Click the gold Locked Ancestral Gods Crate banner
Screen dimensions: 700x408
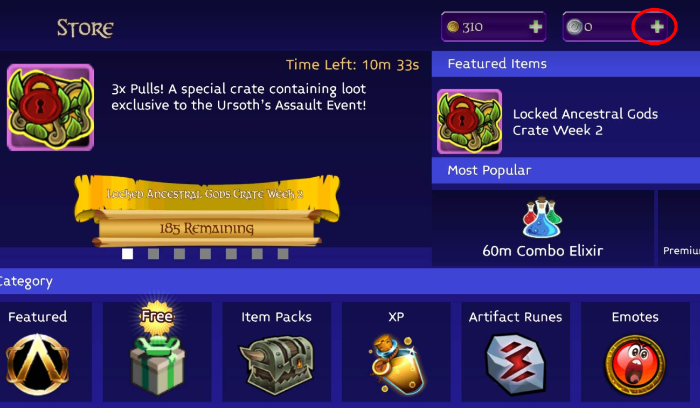[207, 195]
